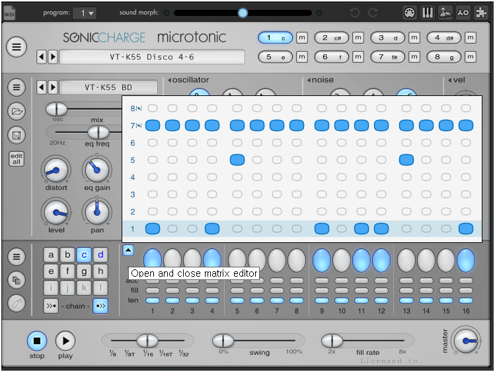The image size is (495, 372).
Task: Click the VT-K55 Disco 4-6 preset name field
Action: [152, 57]
